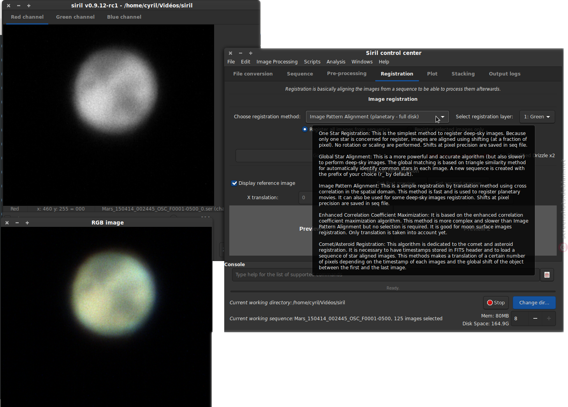Click the Mem: 80MB status text
This screenshot has height=407, width=568.
coord(495,316)
